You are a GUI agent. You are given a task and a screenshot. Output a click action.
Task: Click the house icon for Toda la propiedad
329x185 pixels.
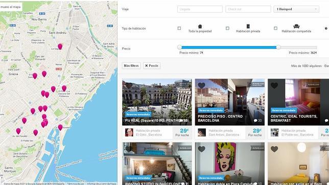[x=200, y=26]
